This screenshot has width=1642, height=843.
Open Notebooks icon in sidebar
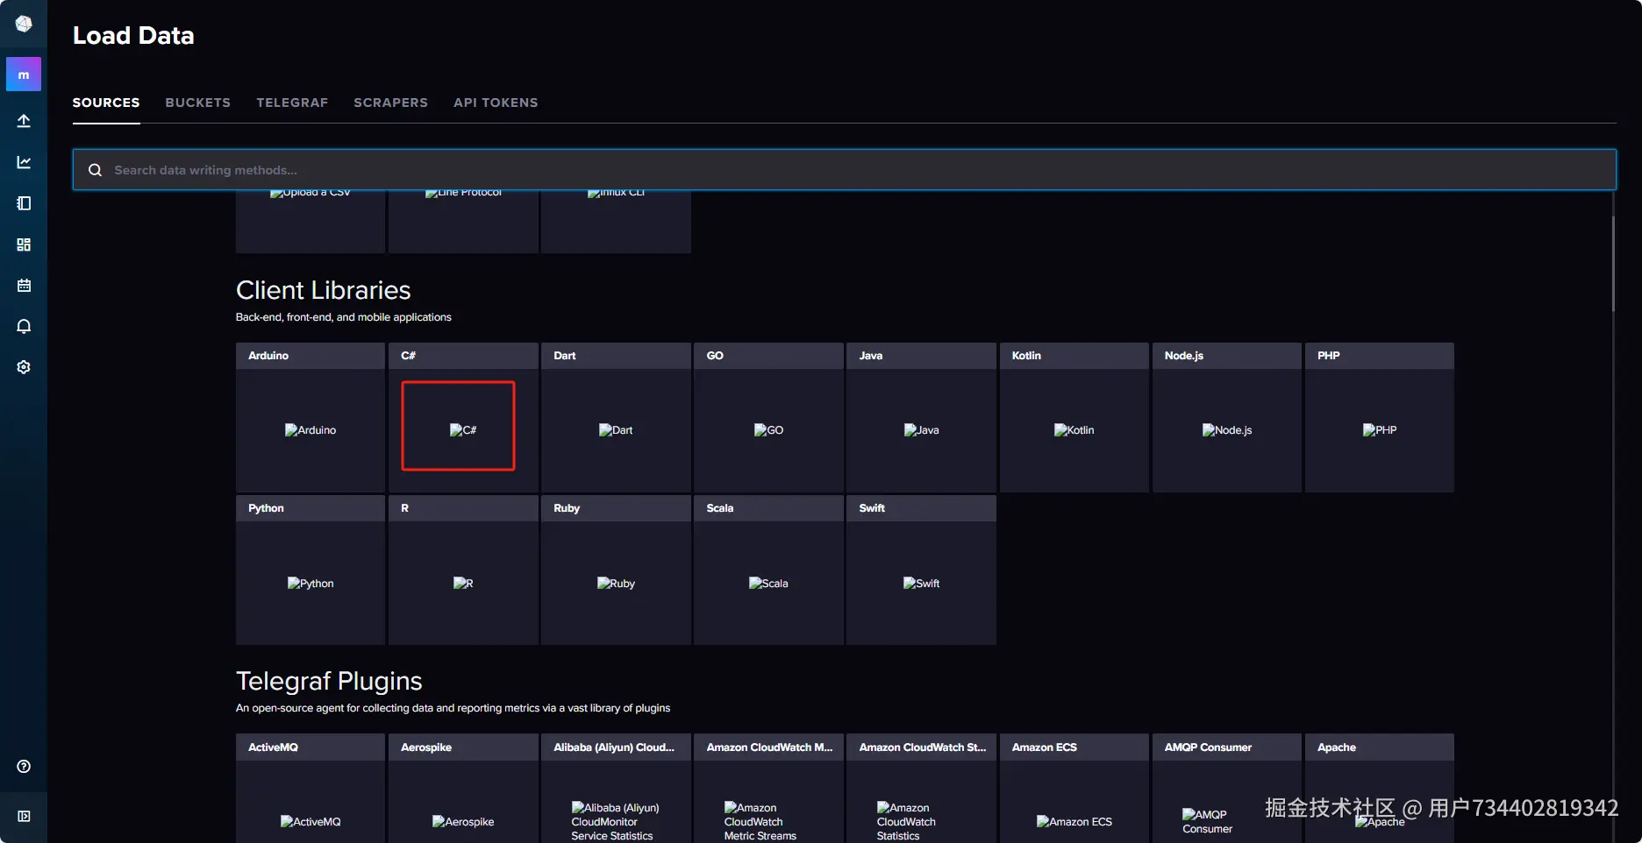pyautogui.click(x=24, y=203)
